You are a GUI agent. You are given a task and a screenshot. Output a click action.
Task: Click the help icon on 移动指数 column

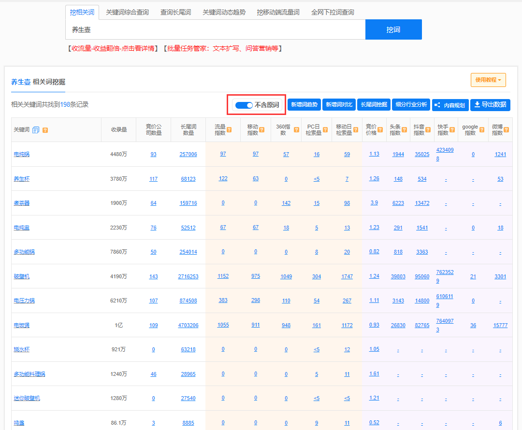tap(261, 130)
